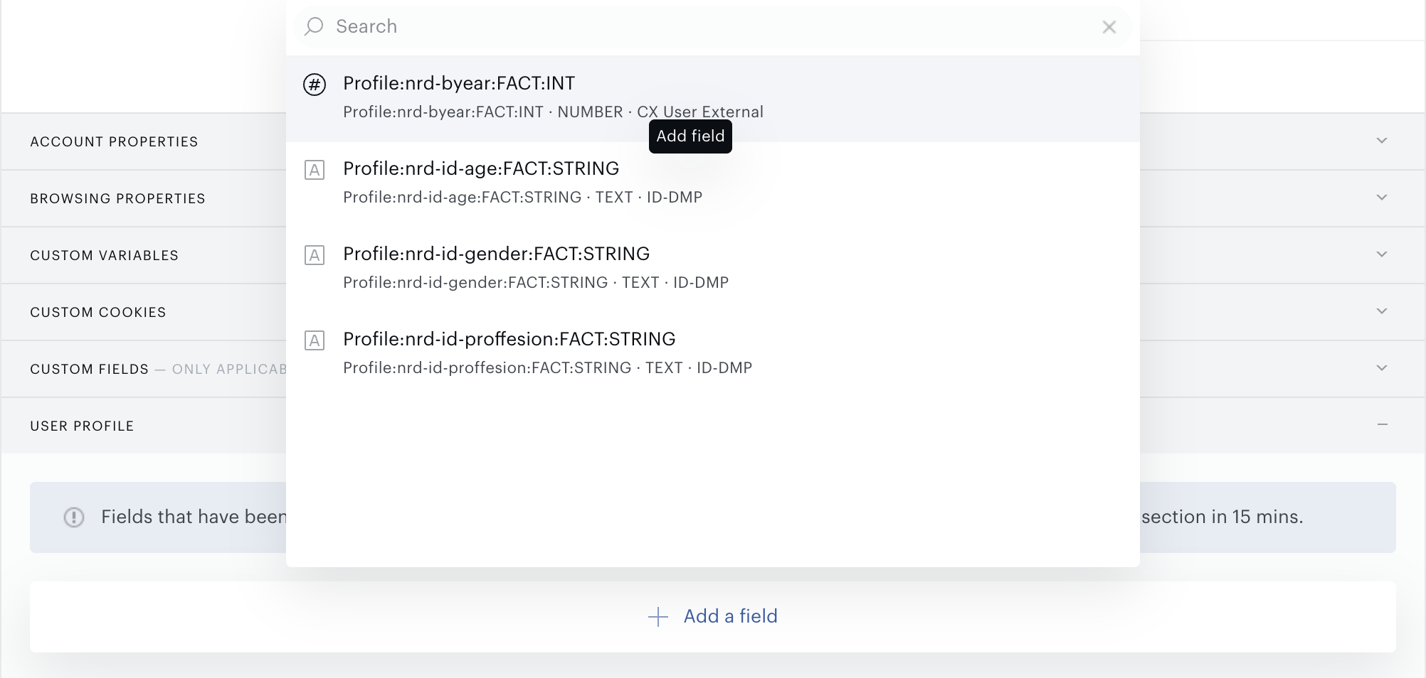Click the search magnifier icon
The height and width of the screenshot is (678, 1426).
(x=314, y=27)
